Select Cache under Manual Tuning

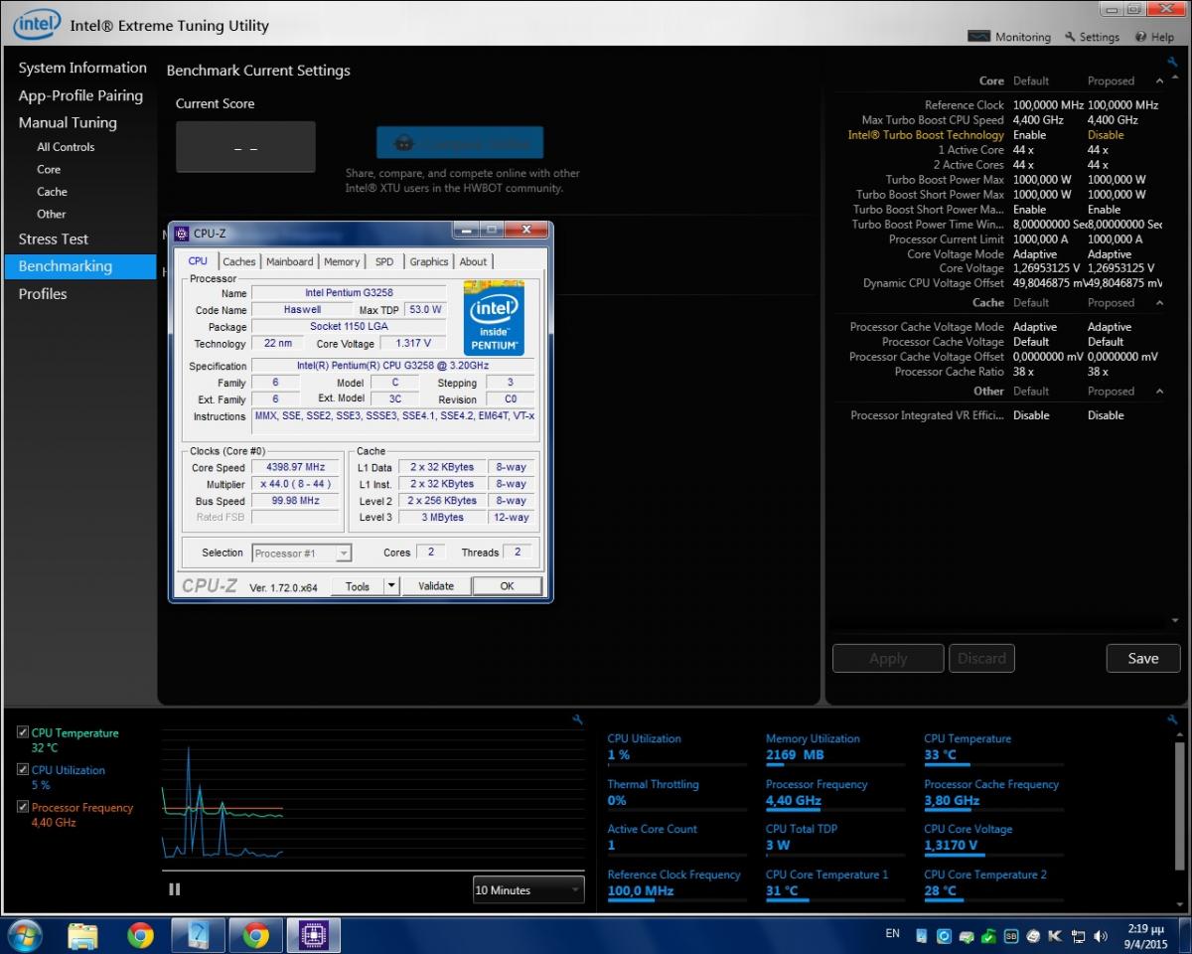[53, 192]
